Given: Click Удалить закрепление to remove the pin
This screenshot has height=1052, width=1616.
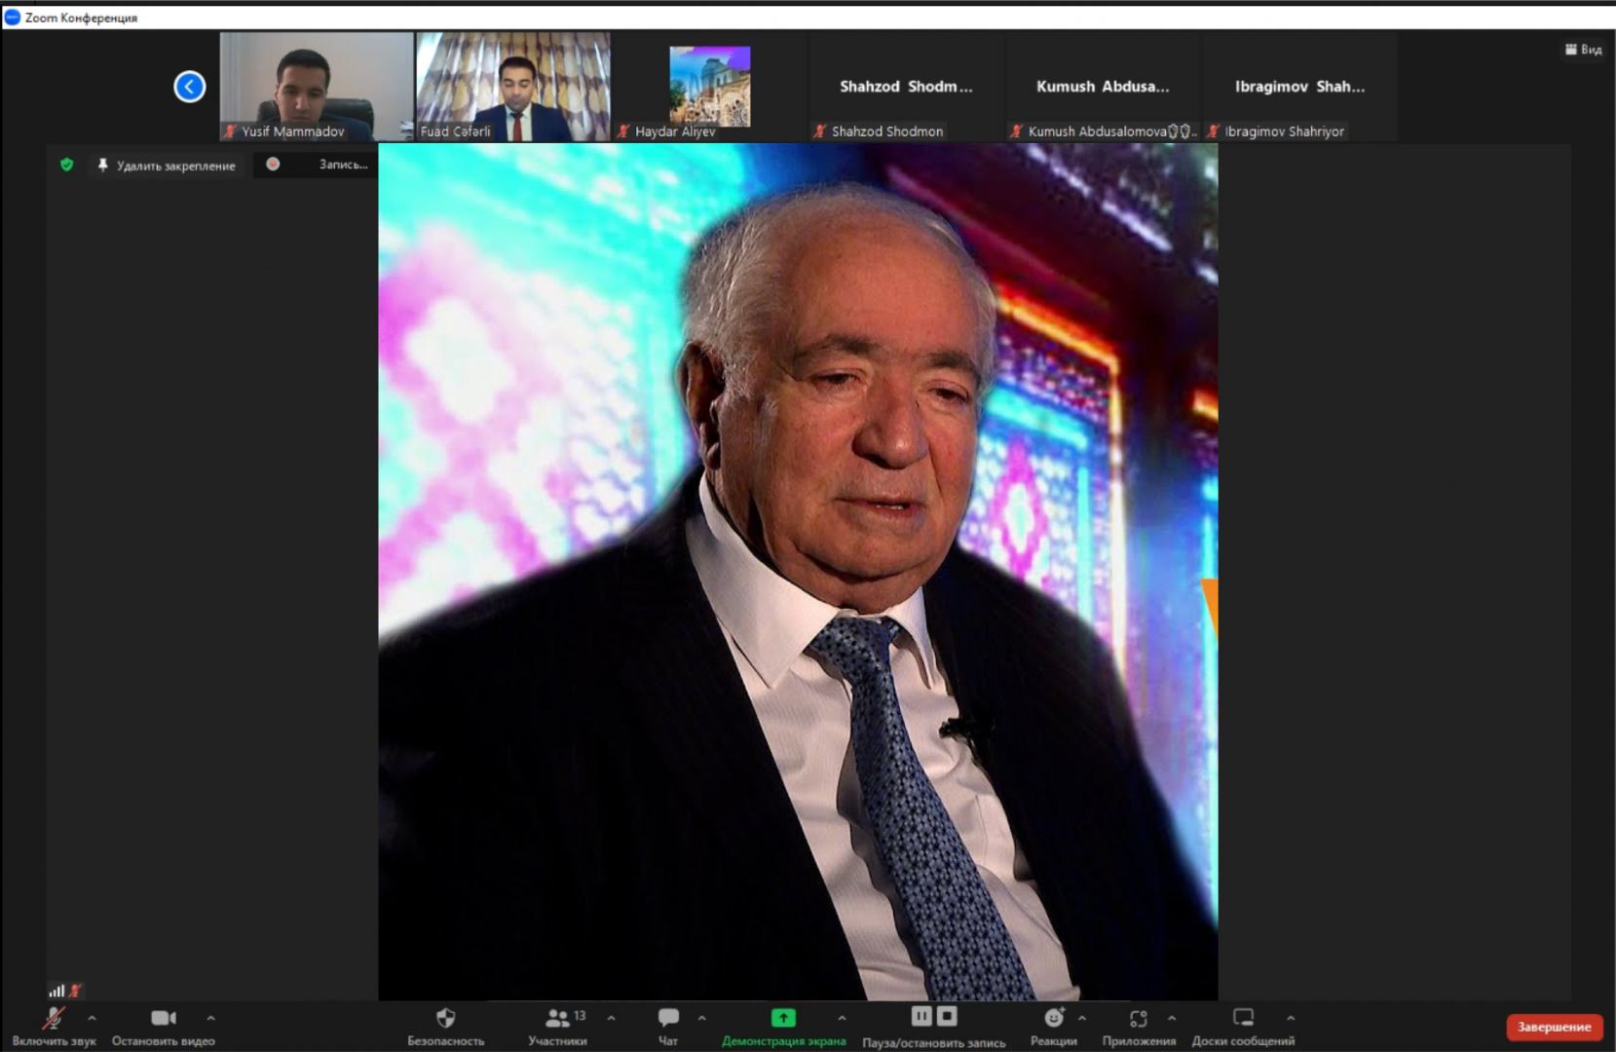Looking at the screenshot, I should point(167,166).
